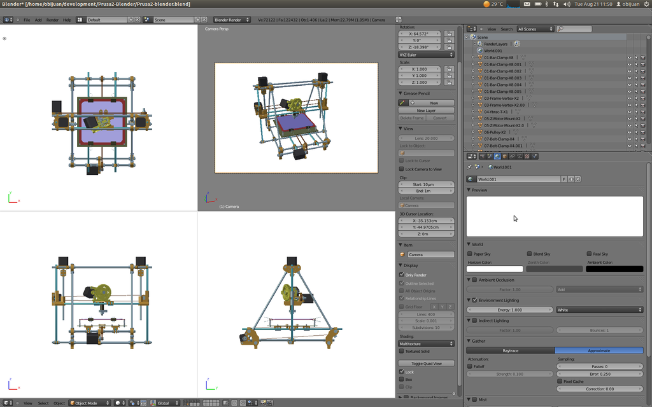Open the Object Mode selector dropdown
652x407 pixels.
click(x=89, y=403)
